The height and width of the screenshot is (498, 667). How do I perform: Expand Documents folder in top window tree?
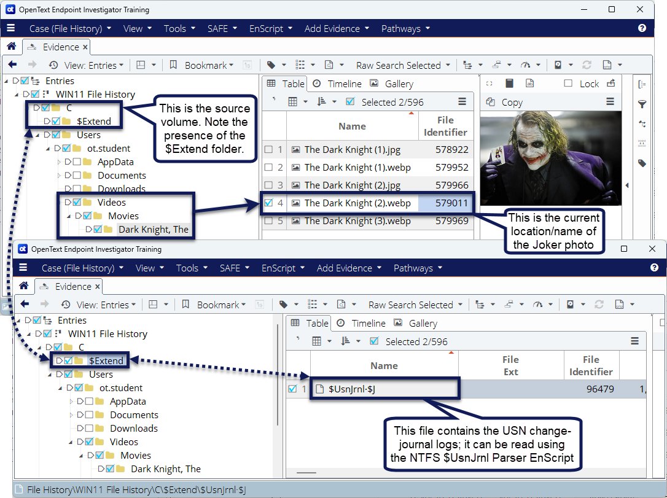coord(59,175)
